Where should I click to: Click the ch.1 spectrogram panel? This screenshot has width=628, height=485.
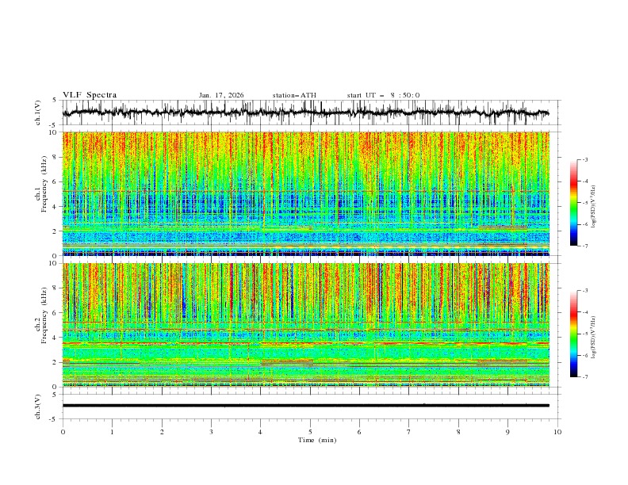(305, 193)
